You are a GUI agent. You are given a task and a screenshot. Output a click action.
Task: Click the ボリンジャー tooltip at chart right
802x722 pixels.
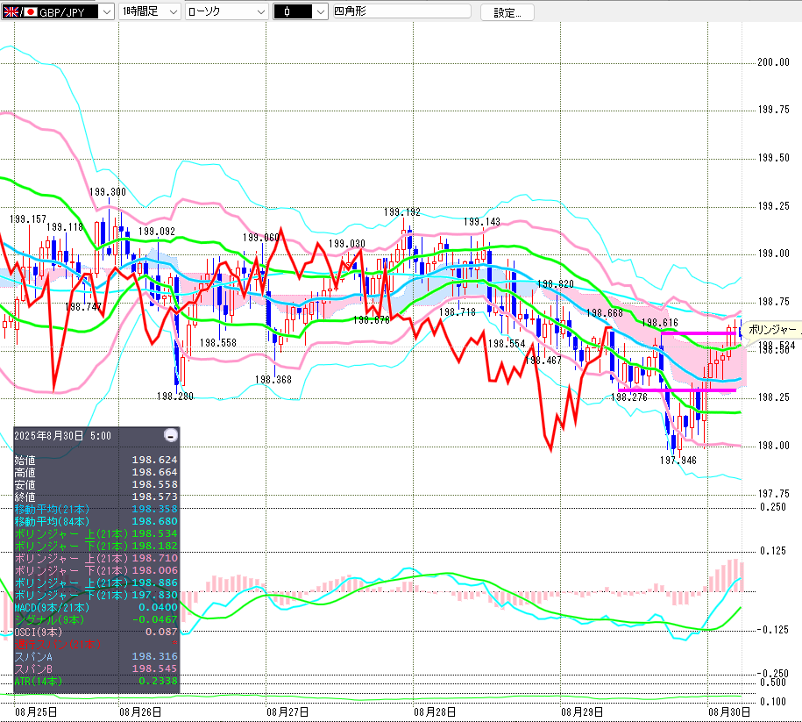pos(773,330)
